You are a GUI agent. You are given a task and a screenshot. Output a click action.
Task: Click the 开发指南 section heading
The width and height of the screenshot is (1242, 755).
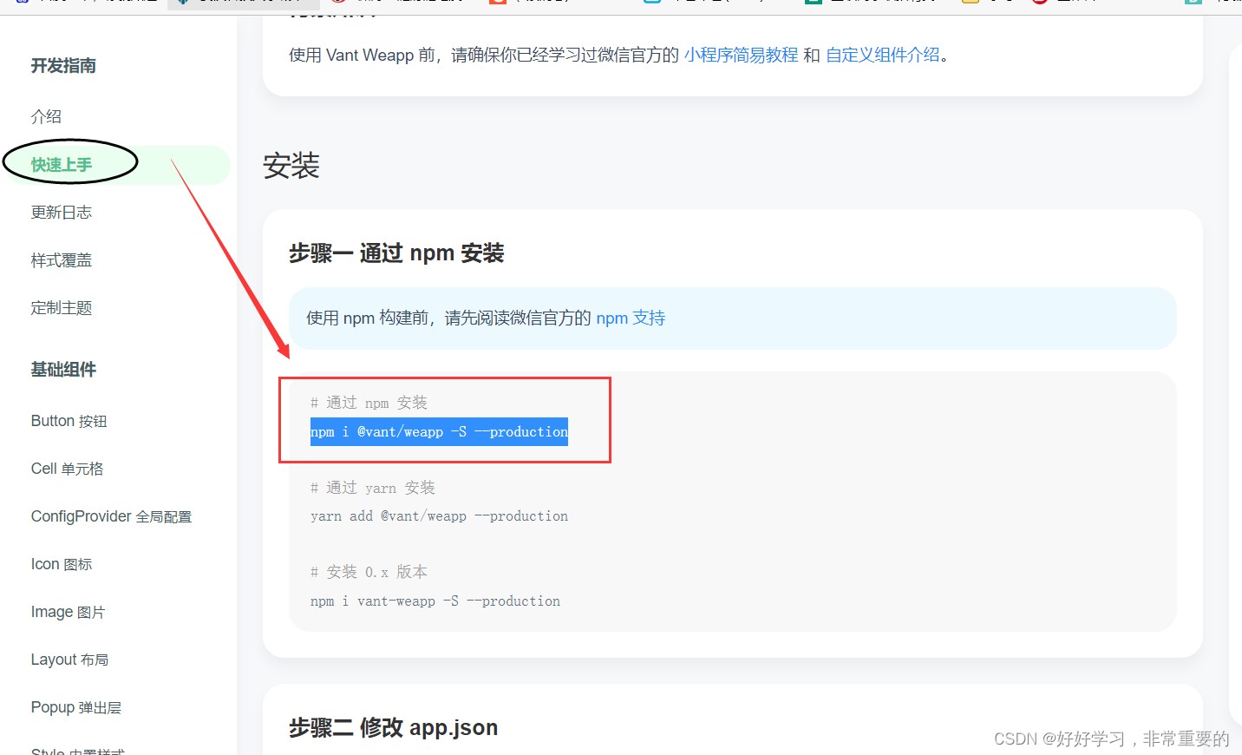tap(63, 65)
